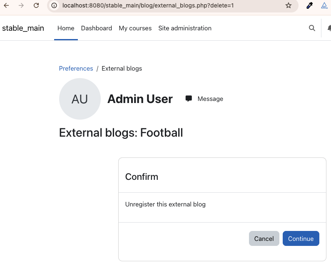
Task: Click the AU user avatar
Action: click(80, 99)
